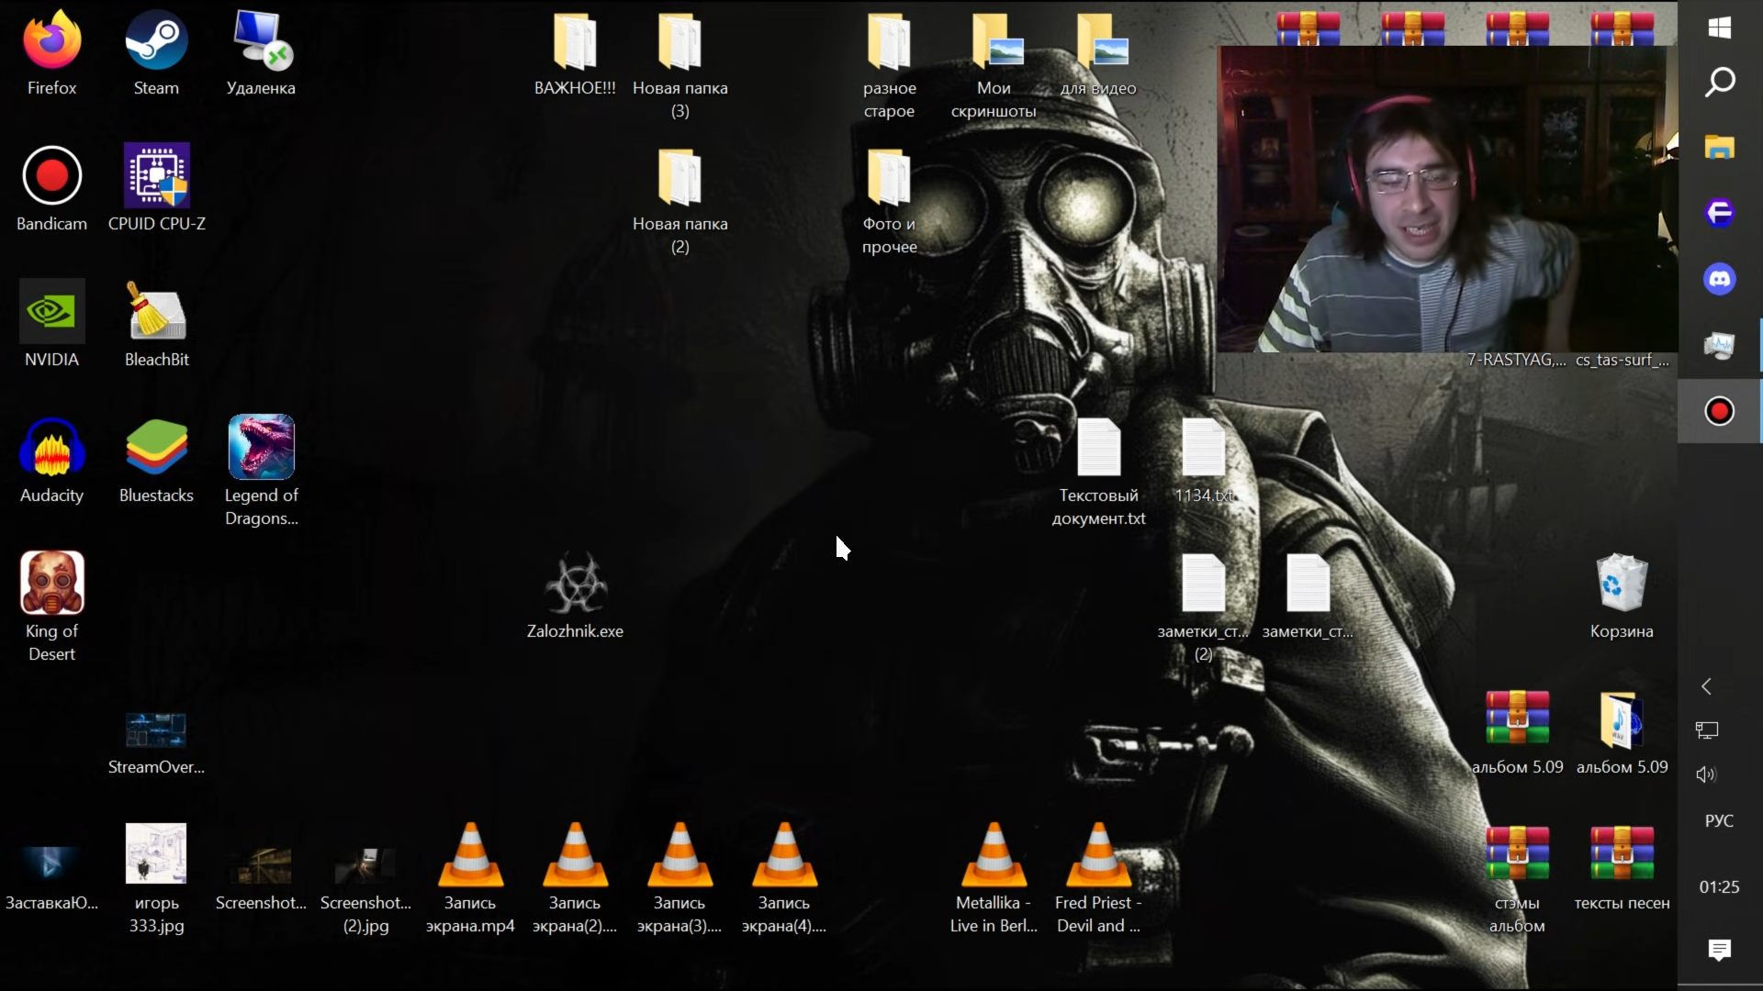Image resolution: width=1763 pixels, height=991 pixels.
Task: Select the тексты песен archive
Action: tap(1623, 868)
